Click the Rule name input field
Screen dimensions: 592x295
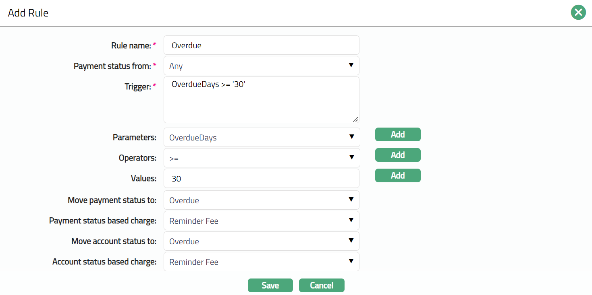(x=261, y=45)
